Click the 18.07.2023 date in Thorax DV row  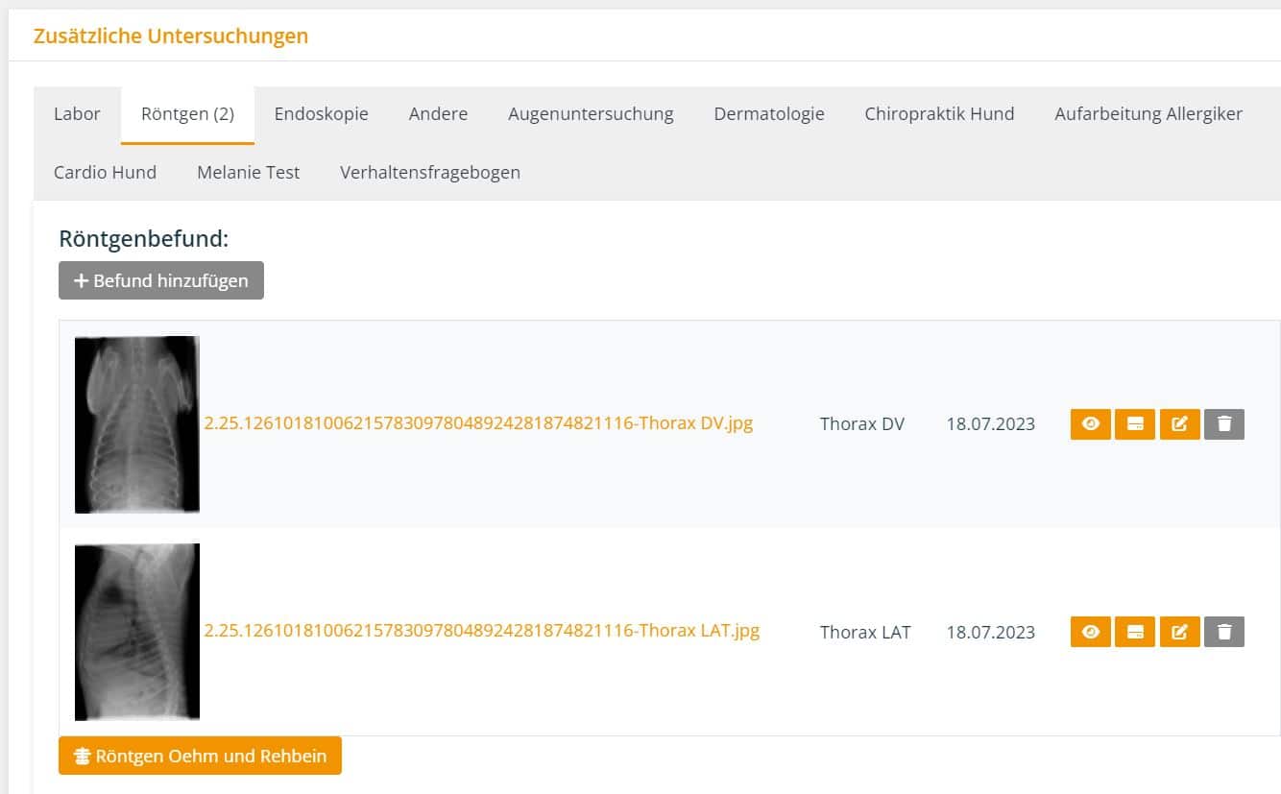pos(991,424)
